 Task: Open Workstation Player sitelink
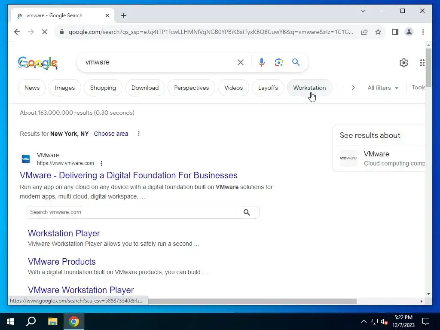[64, 233]
